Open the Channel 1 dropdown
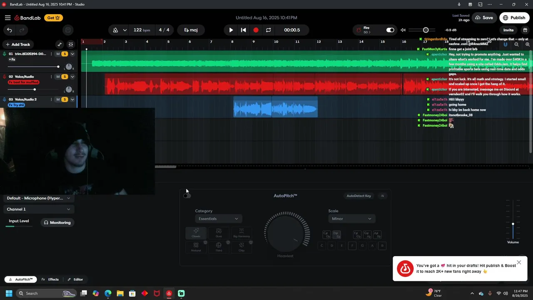The height and width of the screenshot is (300, 533). (39, 209)
